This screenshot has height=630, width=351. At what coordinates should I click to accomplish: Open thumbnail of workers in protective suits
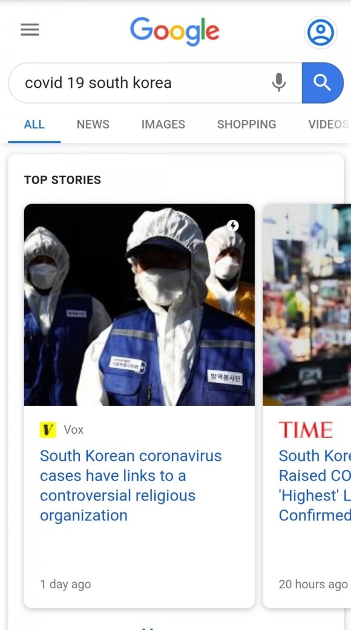139,305
